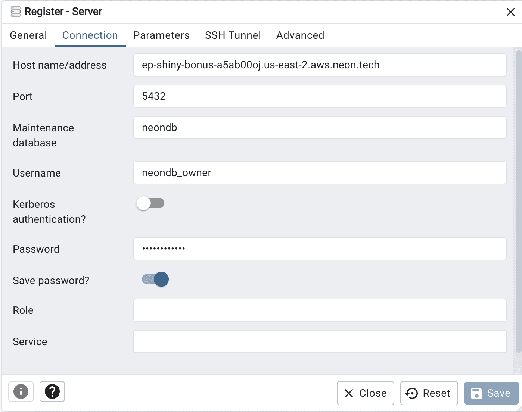The image size is (522, 412).
Task: Click the Close button
Action: [x=365, y=393]
